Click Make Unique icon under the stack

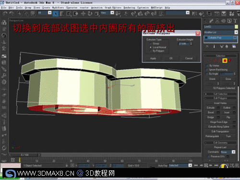[x=221, y=47]
